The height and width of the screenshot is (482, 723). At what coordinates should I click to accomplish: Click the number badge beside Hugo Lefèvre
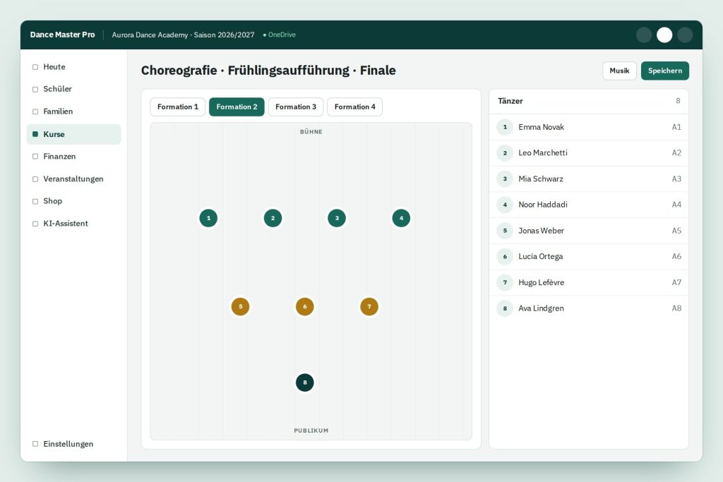[505, 282]
